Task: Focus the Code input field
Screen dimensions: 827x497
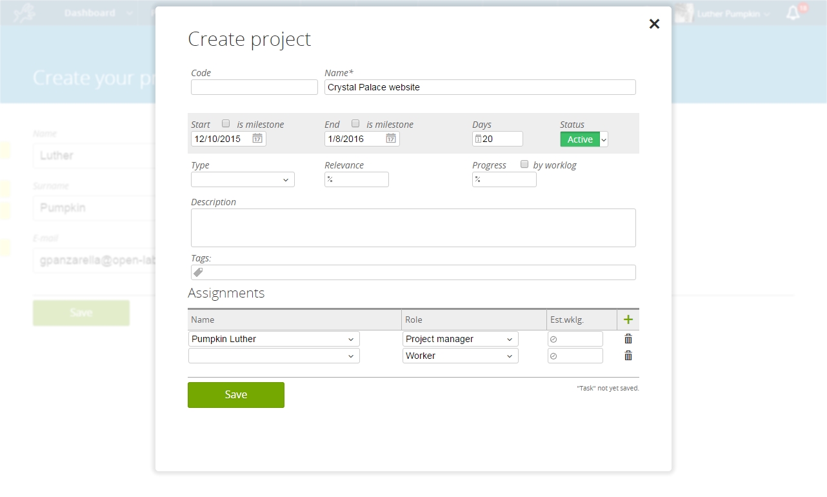Action: [254, 87]
